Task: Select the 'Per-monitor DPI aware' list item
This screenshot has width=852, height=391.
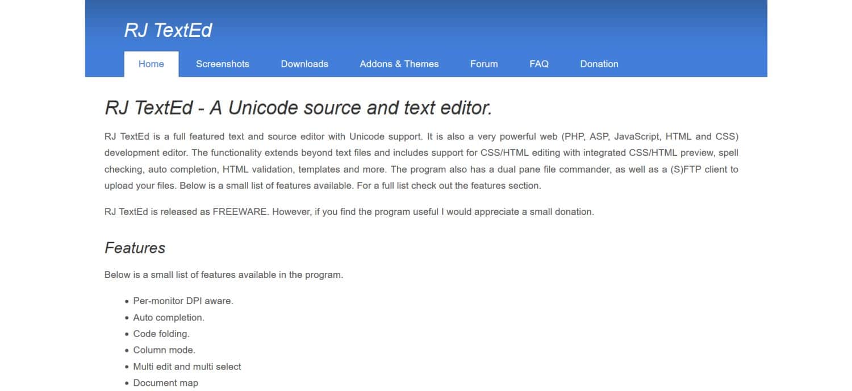Action: [x=183, y=301]
